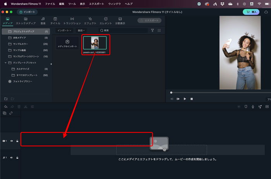The width and height of the screenshot is (271, 179).
Task: Open the ツール menu
Action: tap(72, 4)
